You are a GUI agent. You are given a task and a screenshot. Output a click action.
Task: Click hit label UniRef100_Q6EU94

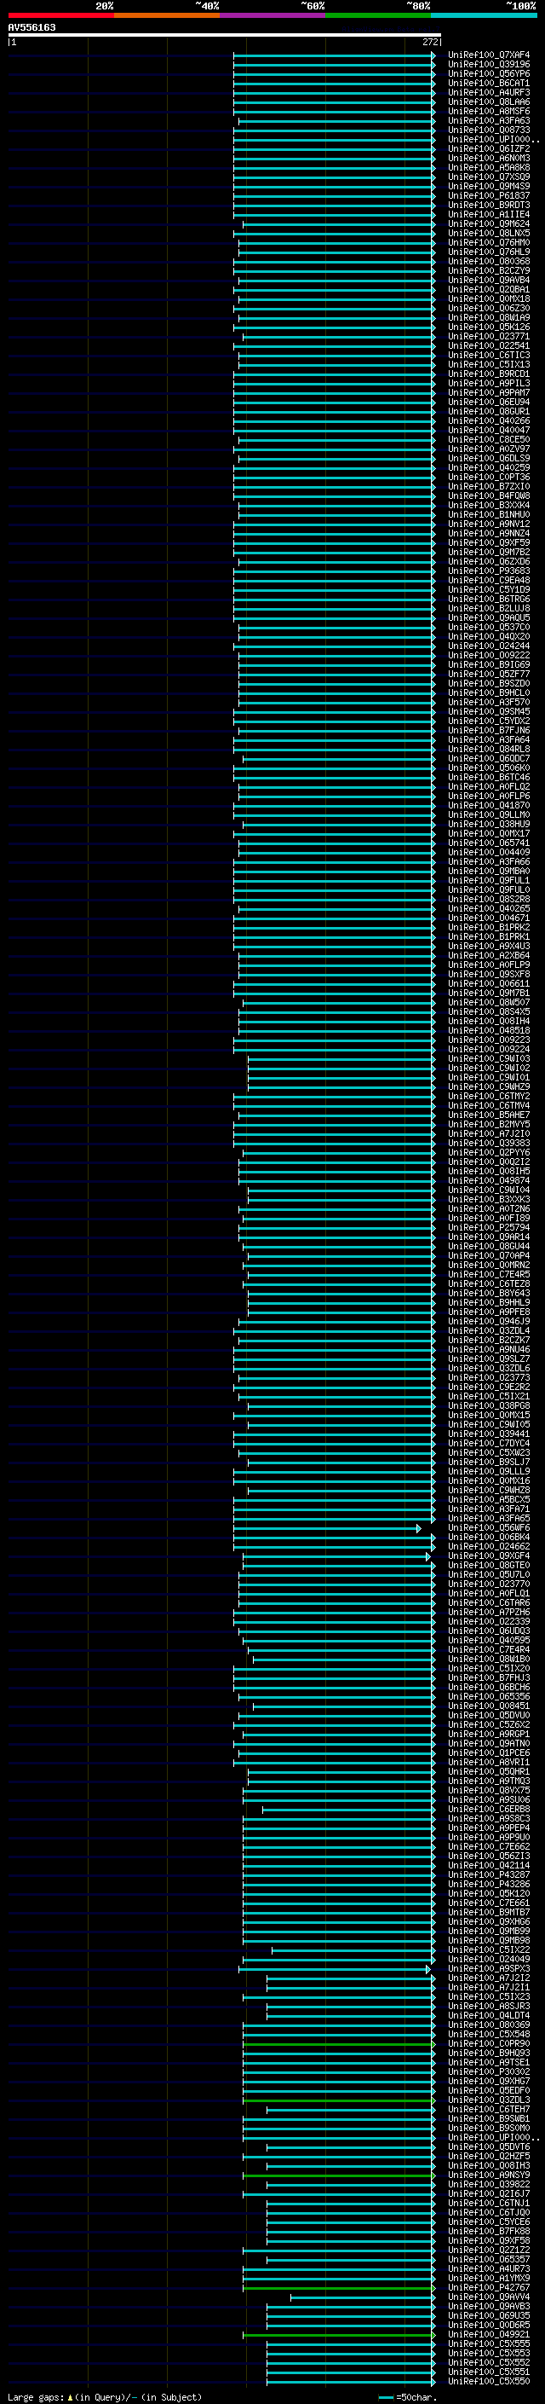click(489, 403)
